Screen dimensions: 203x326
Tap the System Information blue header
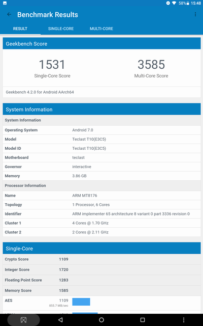(x=101, y=110)
